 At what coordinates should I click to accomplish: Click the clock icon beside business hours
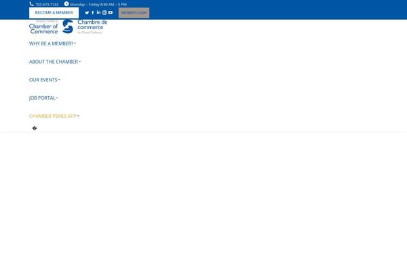pos(66,4)
